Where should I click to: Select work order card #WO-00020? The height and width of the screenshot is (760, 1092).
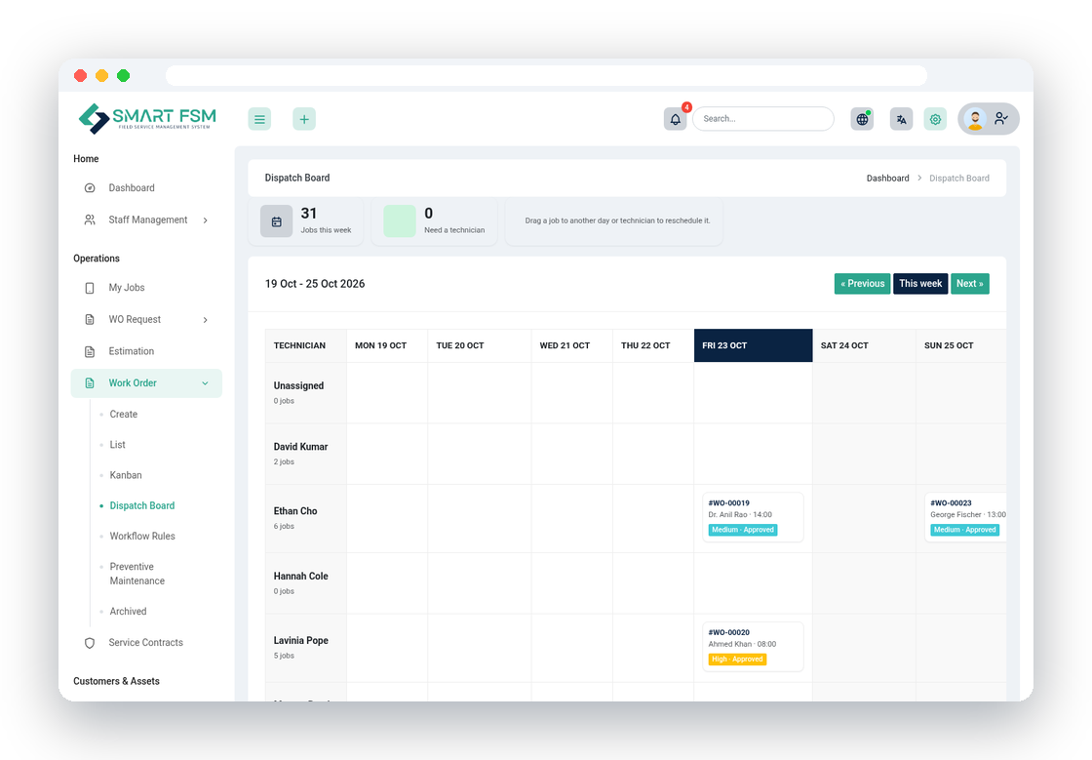click(753, 647)
